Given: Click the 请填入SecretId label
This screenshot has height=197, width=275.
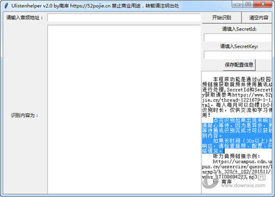Looking at the screenshot, I should pyautogui.click(x=239, y=29).
